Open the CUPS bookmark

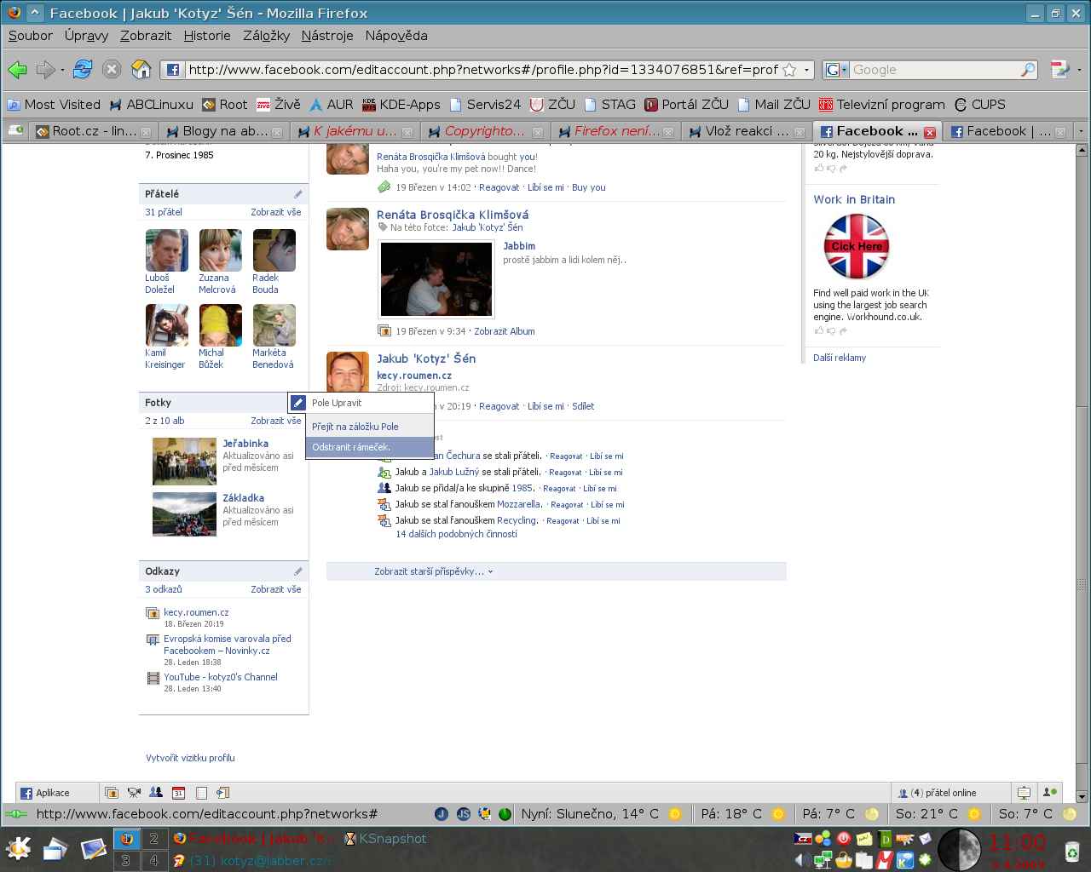click(x=979, y=105)
